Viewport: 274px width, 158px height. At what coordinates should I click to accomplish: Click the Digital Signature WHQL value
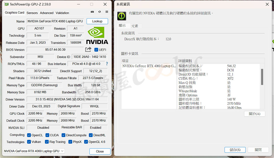pos(95,106)
